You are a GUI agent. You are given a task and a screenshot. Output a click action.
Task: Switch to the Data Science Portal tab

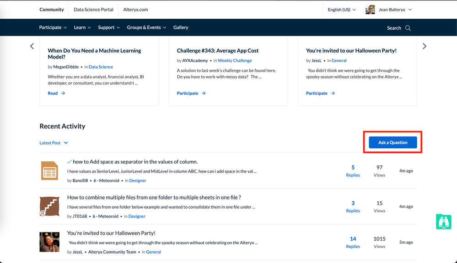93,10
